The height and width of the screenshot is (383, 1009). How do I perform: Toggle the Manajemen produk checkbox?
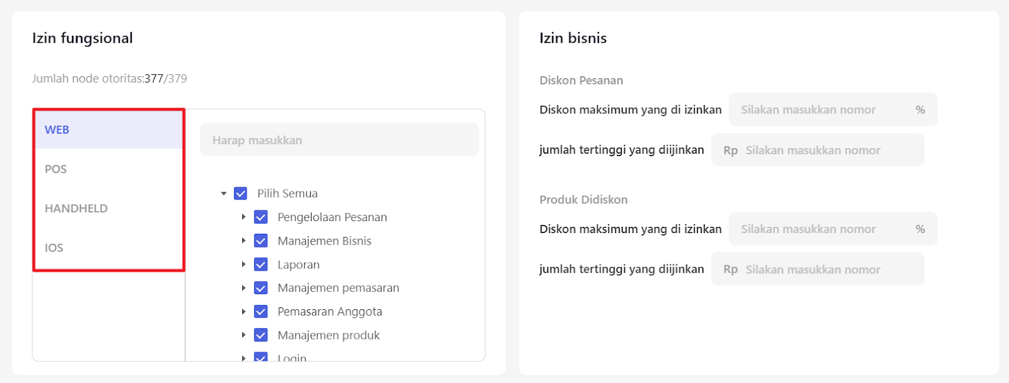pyautogui.click(x=260, y=335)
